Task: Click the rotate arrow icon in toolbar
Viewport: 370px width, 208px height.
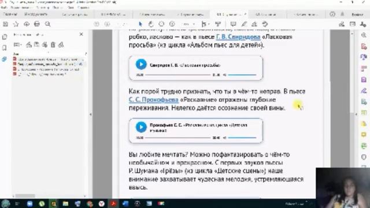Action: pyautogui.click(x=265, y=24)
